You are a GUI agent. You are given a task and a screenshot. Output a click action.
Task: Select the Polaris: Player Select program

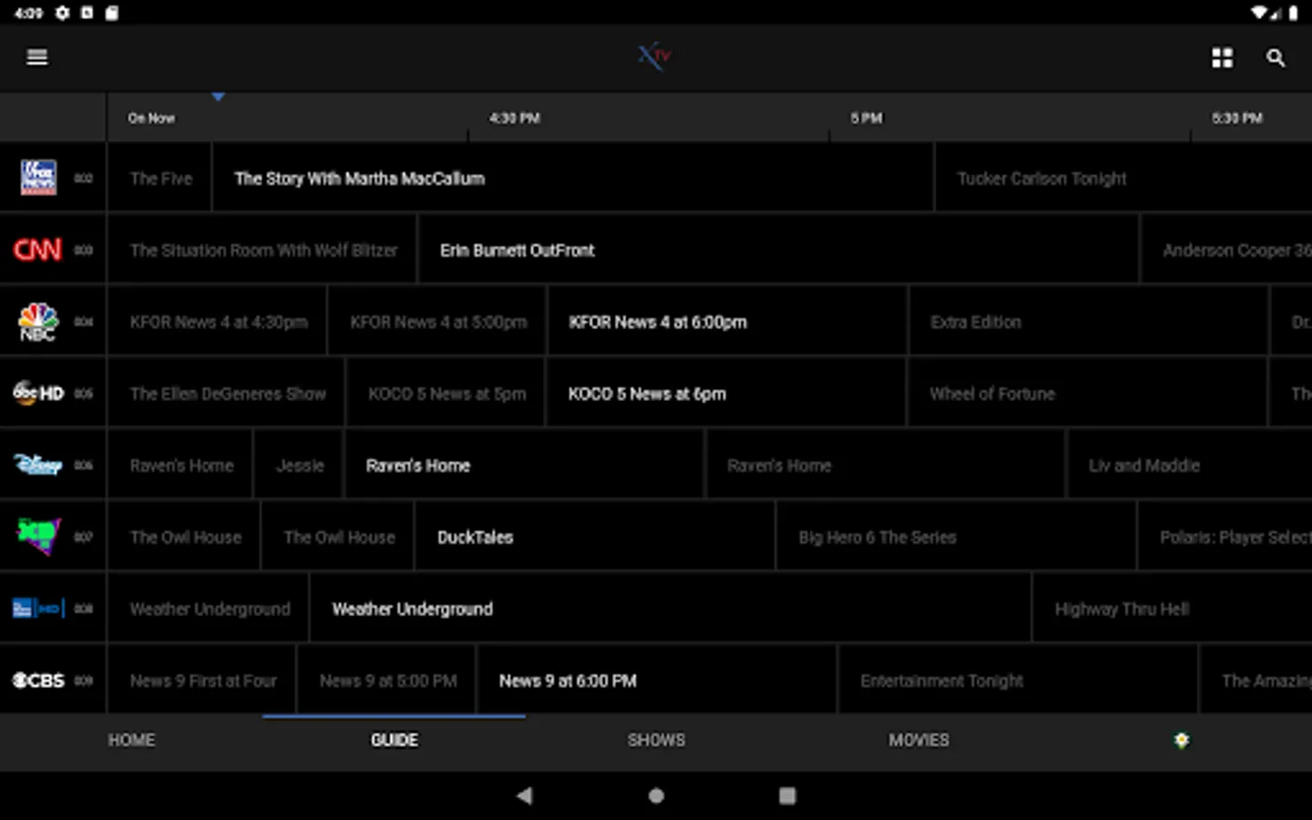(1225, 536)
